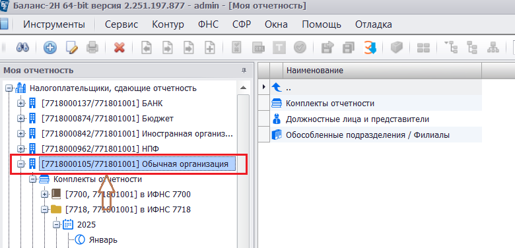Expand the НПФ taxpayer node
Image resolution: width=515 pixels, height=248 pixels.
coord(20,149)
